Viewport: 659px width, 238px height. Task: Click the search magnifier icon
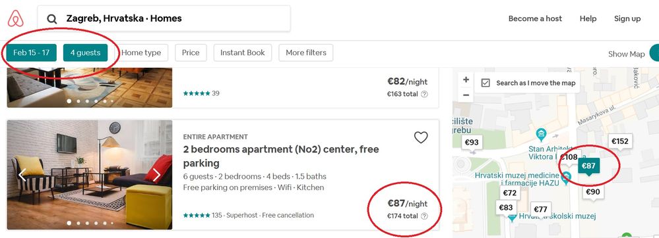coord(51,19)
